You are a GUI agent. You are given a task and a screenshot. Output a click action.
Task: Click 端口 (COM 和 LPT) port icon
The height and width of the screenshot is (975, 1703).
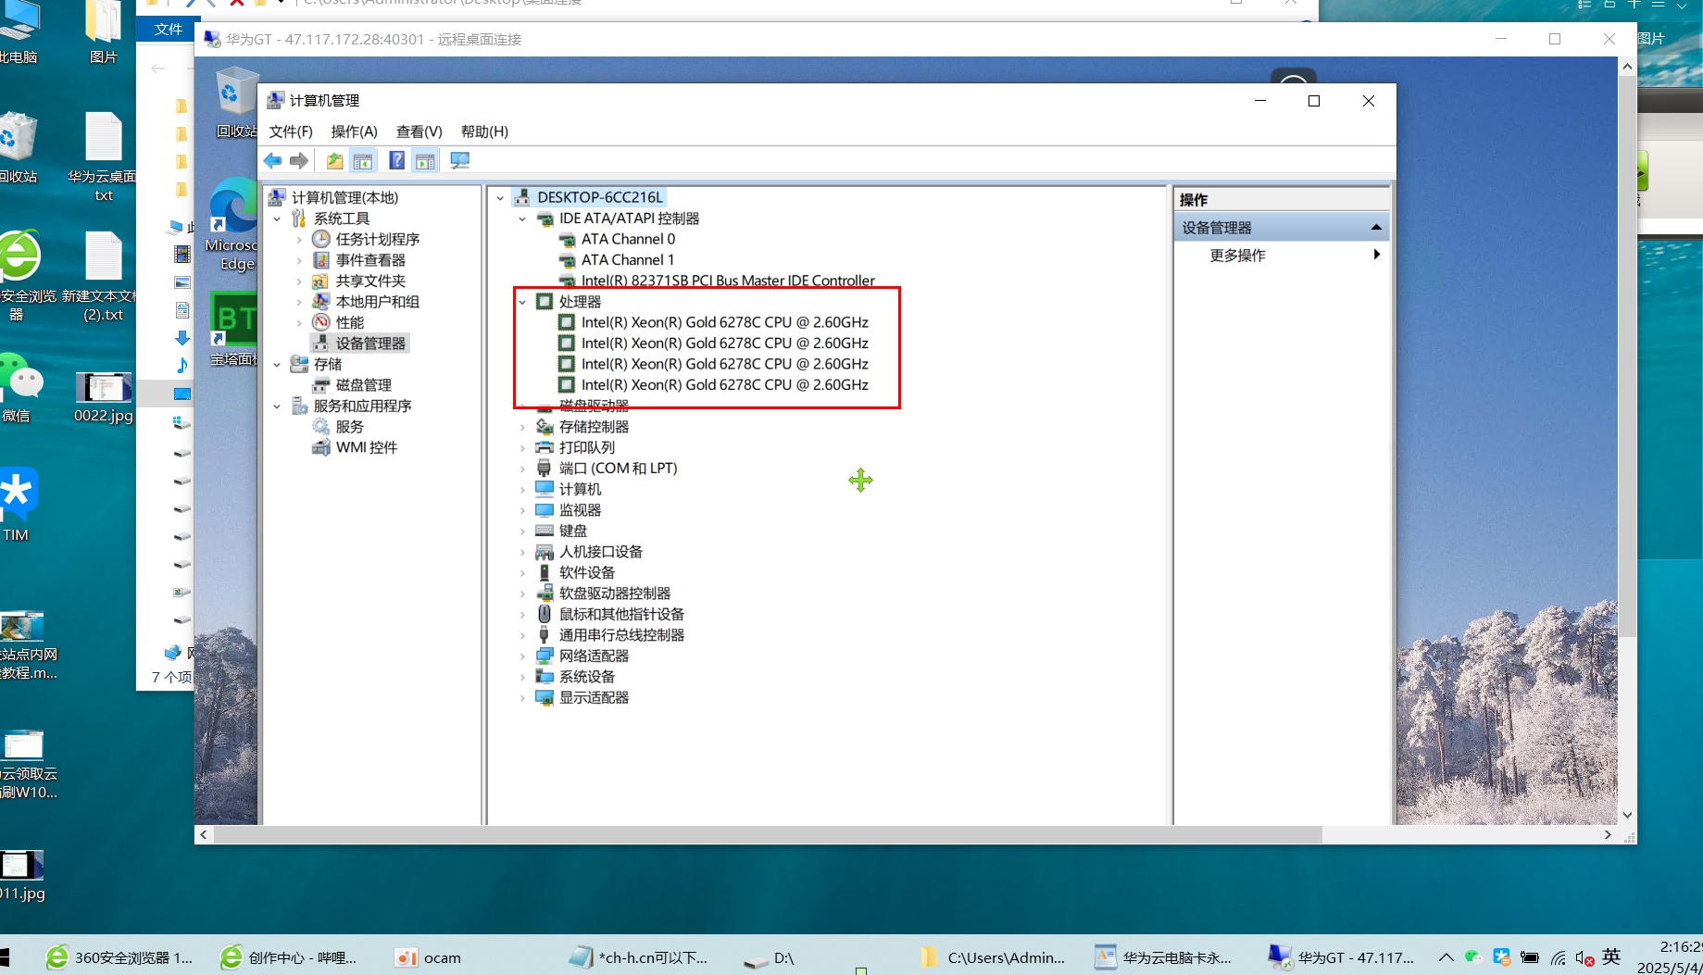[x=545, y=469]
